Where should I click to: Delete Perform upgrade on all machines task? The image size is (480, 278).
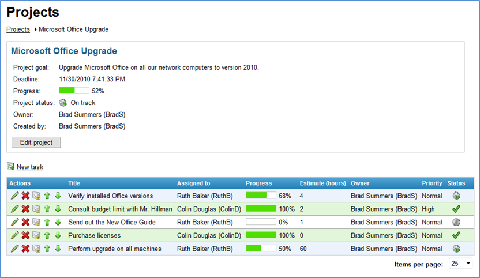pos(26,249)
